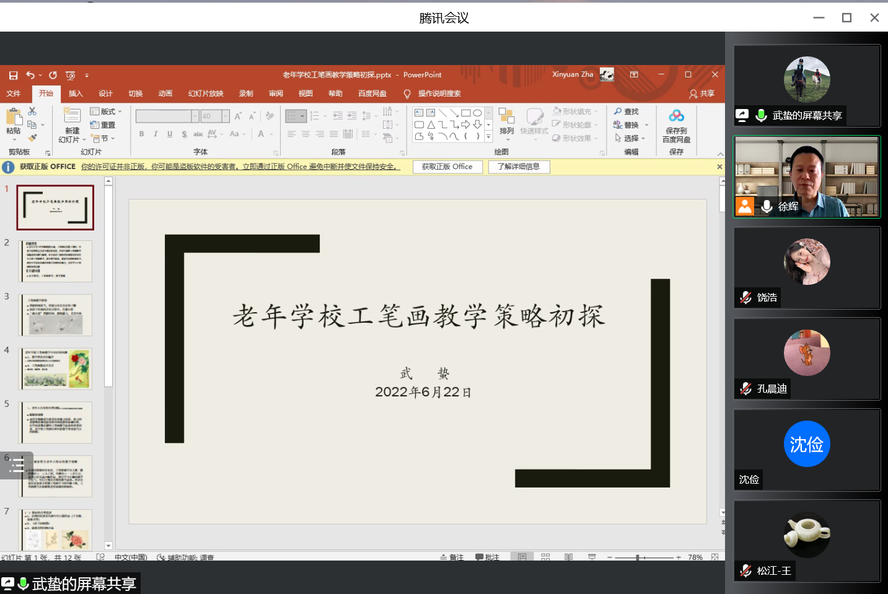
Task: Switch to slide sorter view icon
Action: tap(545, 557)
